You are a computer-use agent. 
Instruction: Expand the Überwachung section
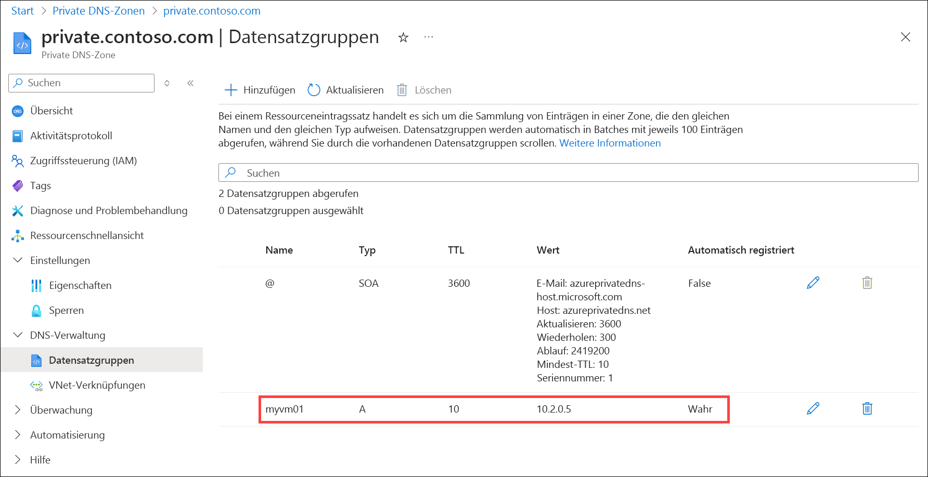click(x=18, y=409)
